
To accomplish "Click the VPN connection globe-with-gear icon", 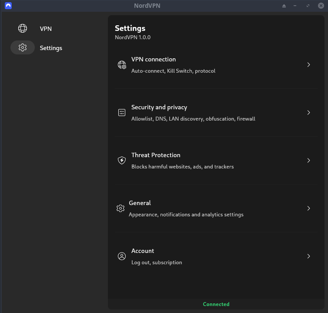I will [x=122, y=65].
